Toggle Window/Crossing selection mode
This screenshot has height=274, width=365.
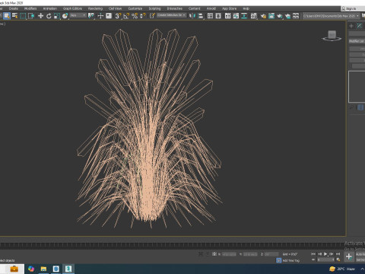click(31, 16)
